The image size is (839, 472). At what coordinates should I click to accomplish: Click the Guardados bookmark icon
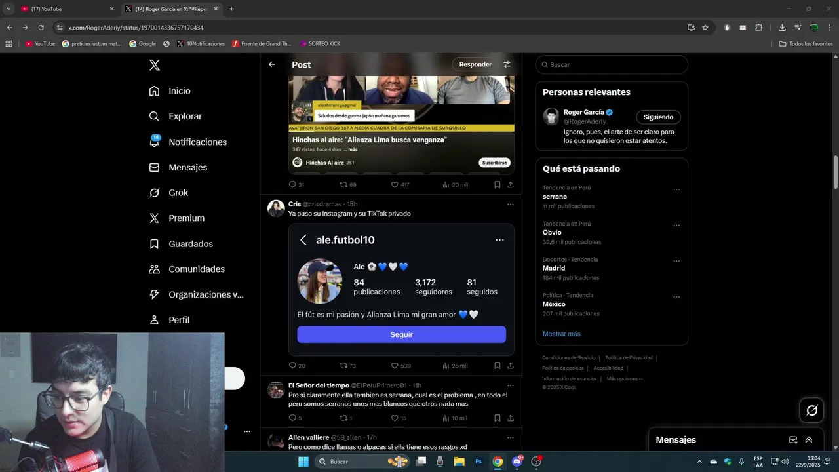[155, 244]
